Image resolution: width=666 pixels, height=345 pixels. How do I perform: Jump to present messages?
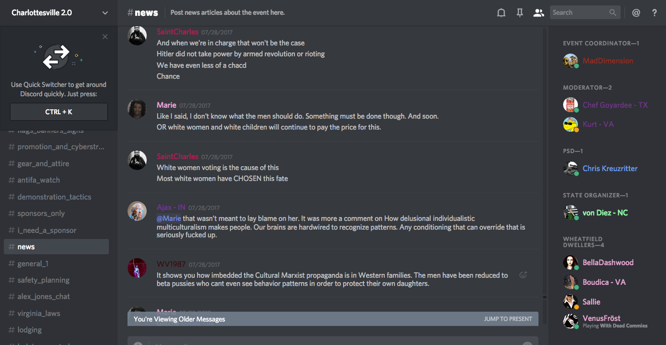[x=508, y=319]
